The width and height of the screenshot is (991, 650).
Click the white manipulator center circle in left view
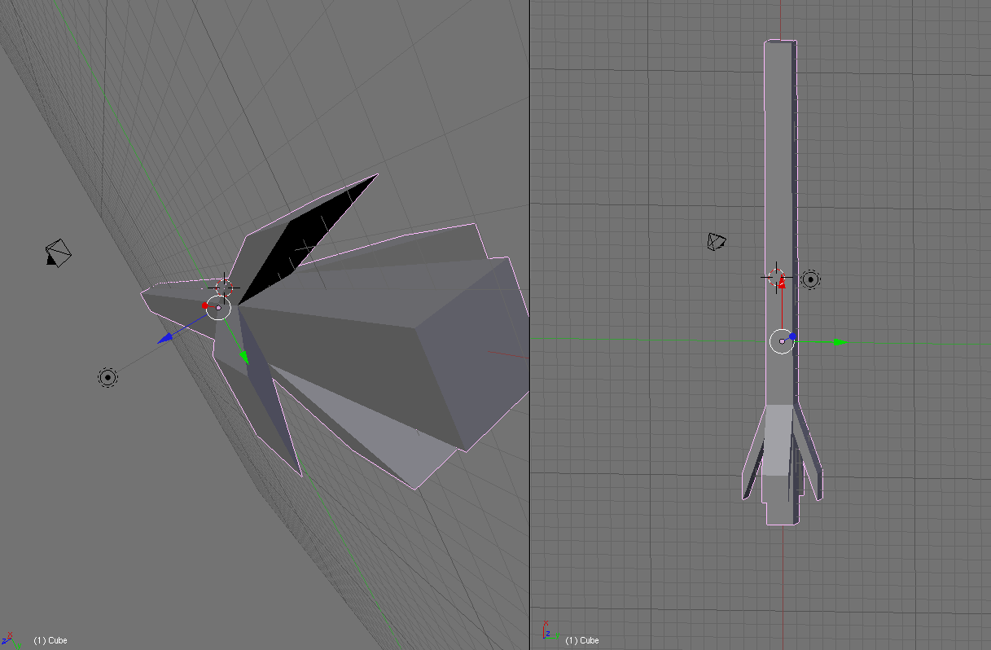(218, 308)
